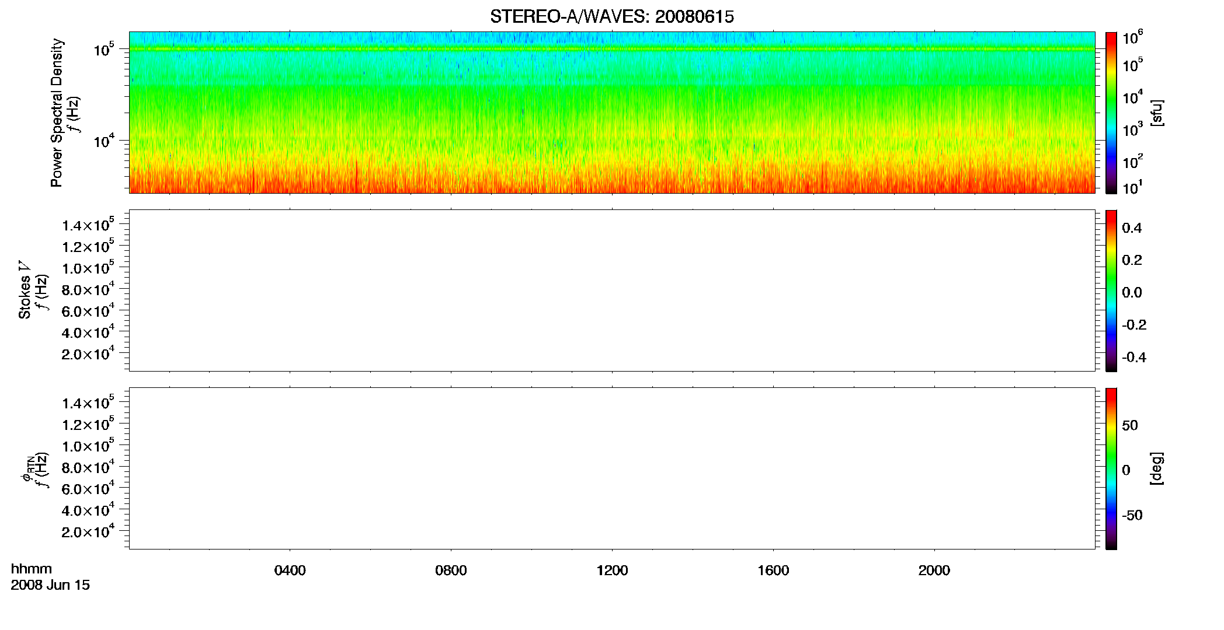Click the yellow 100 kHz line in spectrogram
Viewport: 1224px width, 630px height.
pos(612,49)
